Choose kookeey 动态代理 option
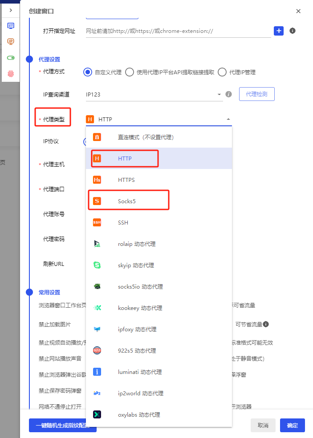313x438 pixels. (159, 308)
